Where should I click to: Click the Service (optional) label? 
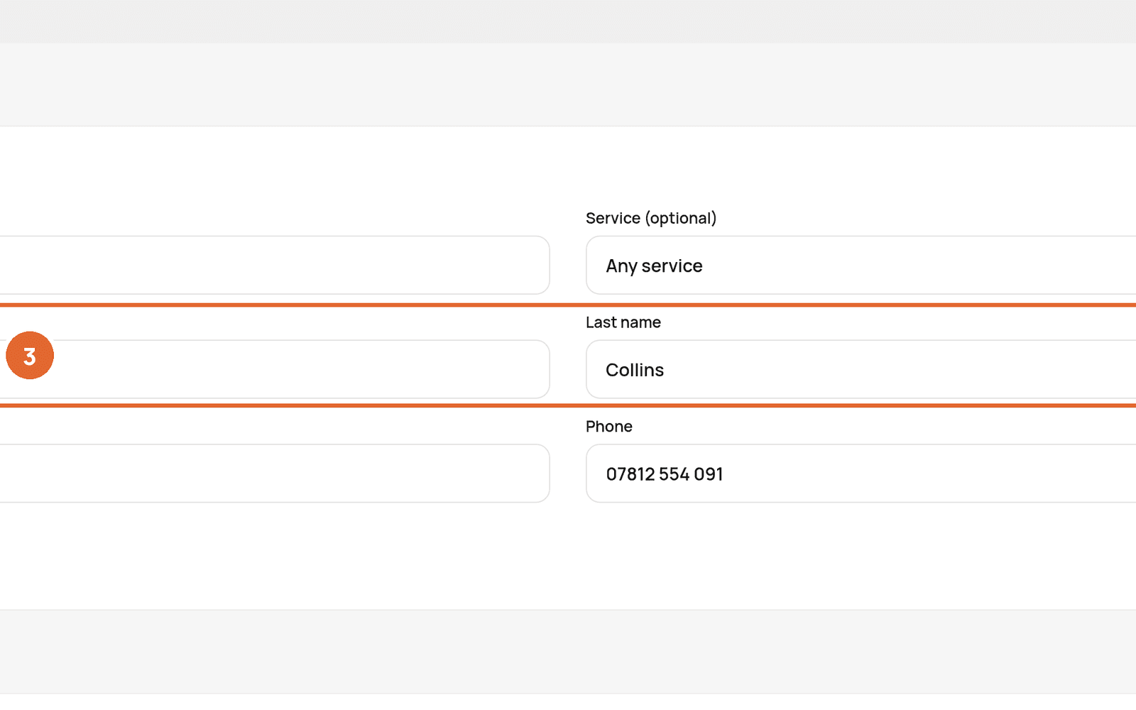[x=651, y=218]
